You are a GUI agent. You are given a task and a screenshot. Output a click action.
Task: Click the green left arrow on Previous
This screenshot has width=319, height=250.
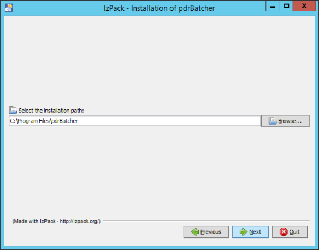[x=194, y=232]
